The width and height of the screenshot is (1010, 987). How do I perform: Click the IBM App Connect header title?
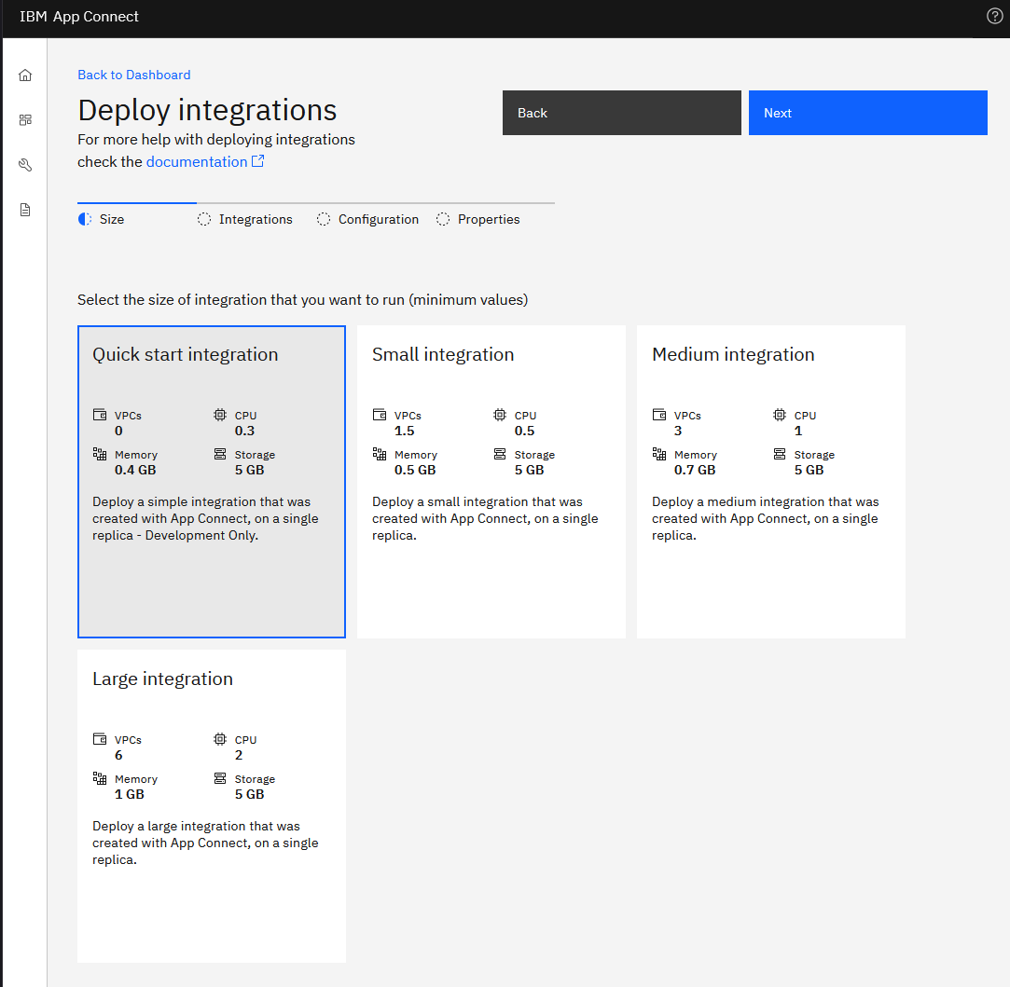79,17
